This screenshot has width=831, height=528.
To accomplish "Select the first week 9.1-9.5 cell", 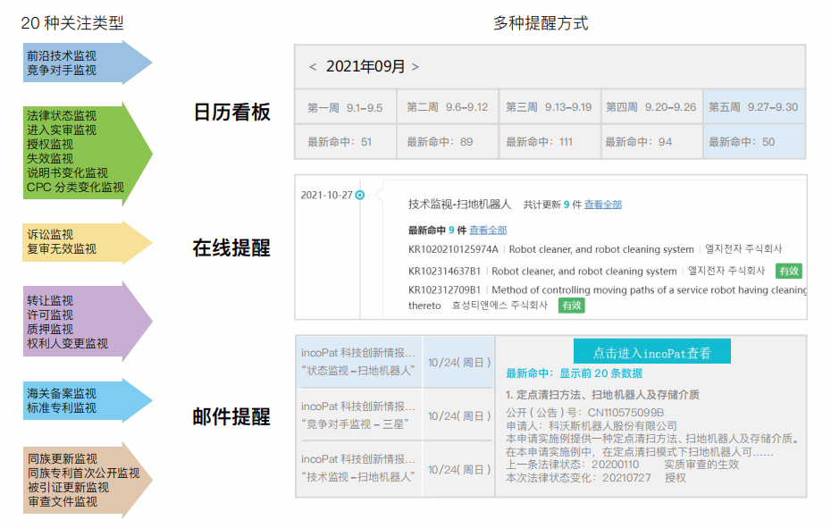I will [345, 107].
